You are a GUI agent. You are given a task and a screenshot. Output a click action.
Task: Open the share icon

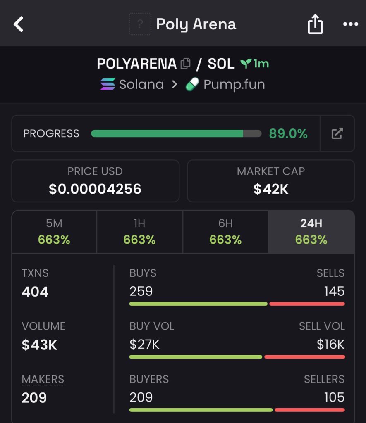pos(315,24)
